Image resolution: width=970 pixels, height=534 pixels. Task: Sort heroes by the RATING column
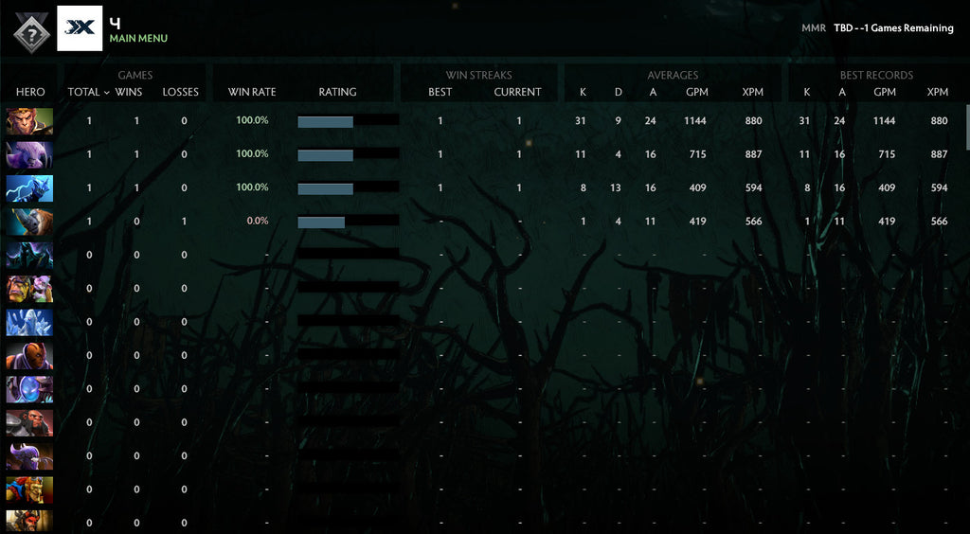[x=337, y=92]
